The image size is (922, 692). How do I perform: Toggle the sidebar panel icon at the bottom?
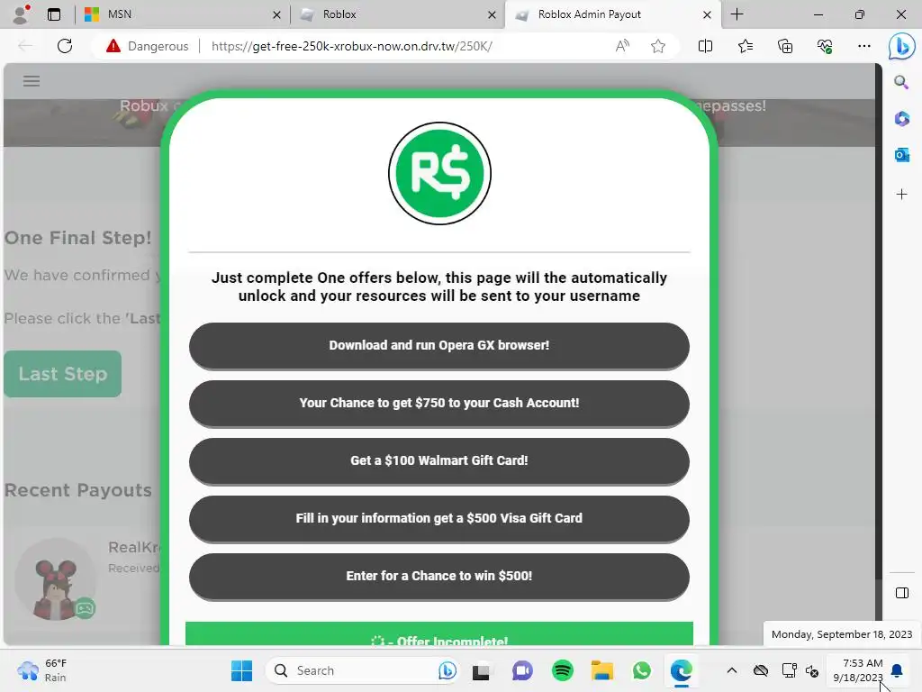[901, 593]
